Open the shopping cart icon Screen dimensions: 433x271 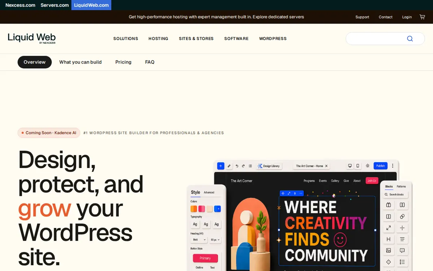(422, 17)
